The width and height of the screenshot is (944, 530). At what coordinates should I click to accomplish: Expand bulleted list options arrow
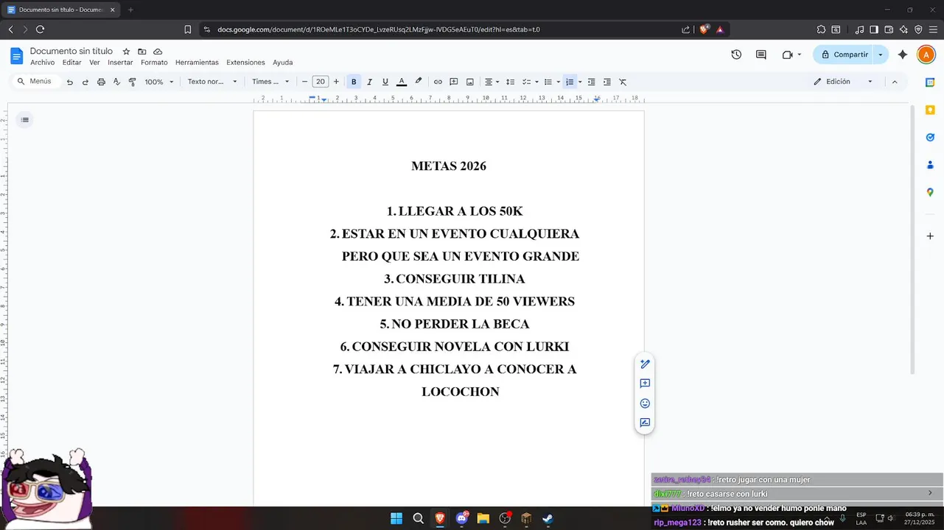[x=559, y=82]
